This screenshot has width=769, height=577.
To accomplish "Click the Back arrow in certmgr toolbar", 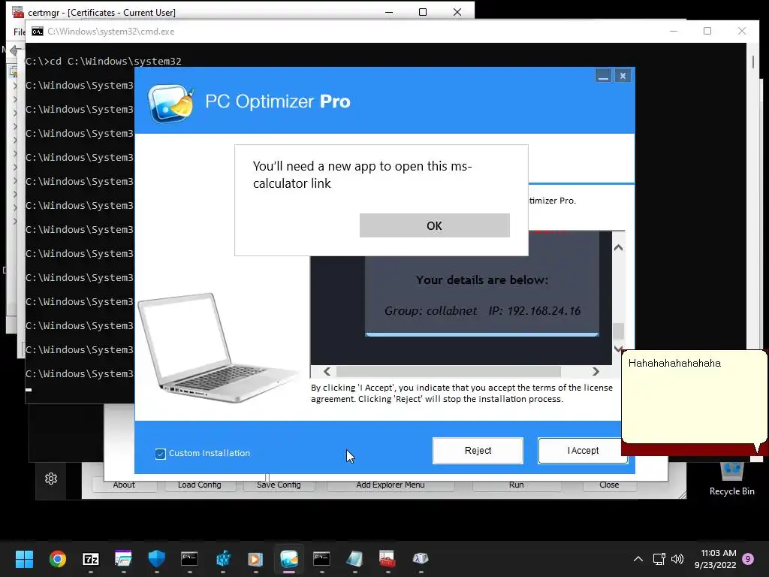I will pos(16,50).
